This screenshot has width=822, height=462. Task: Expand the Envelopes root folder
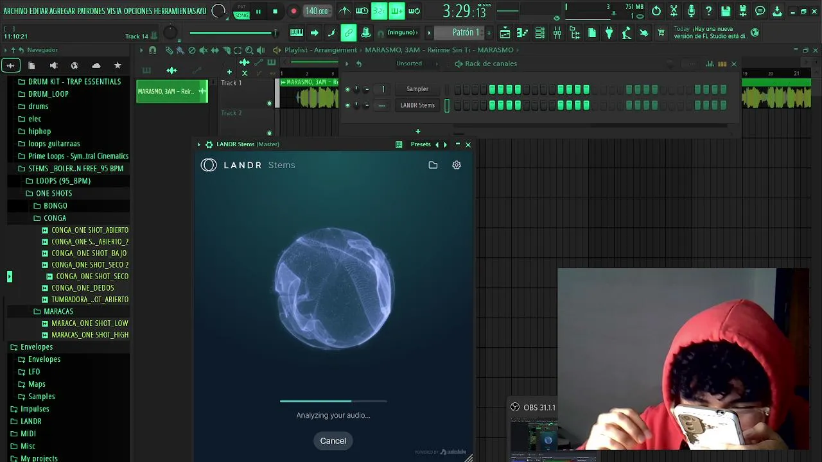pyautogui.click(x=32, y=347)
